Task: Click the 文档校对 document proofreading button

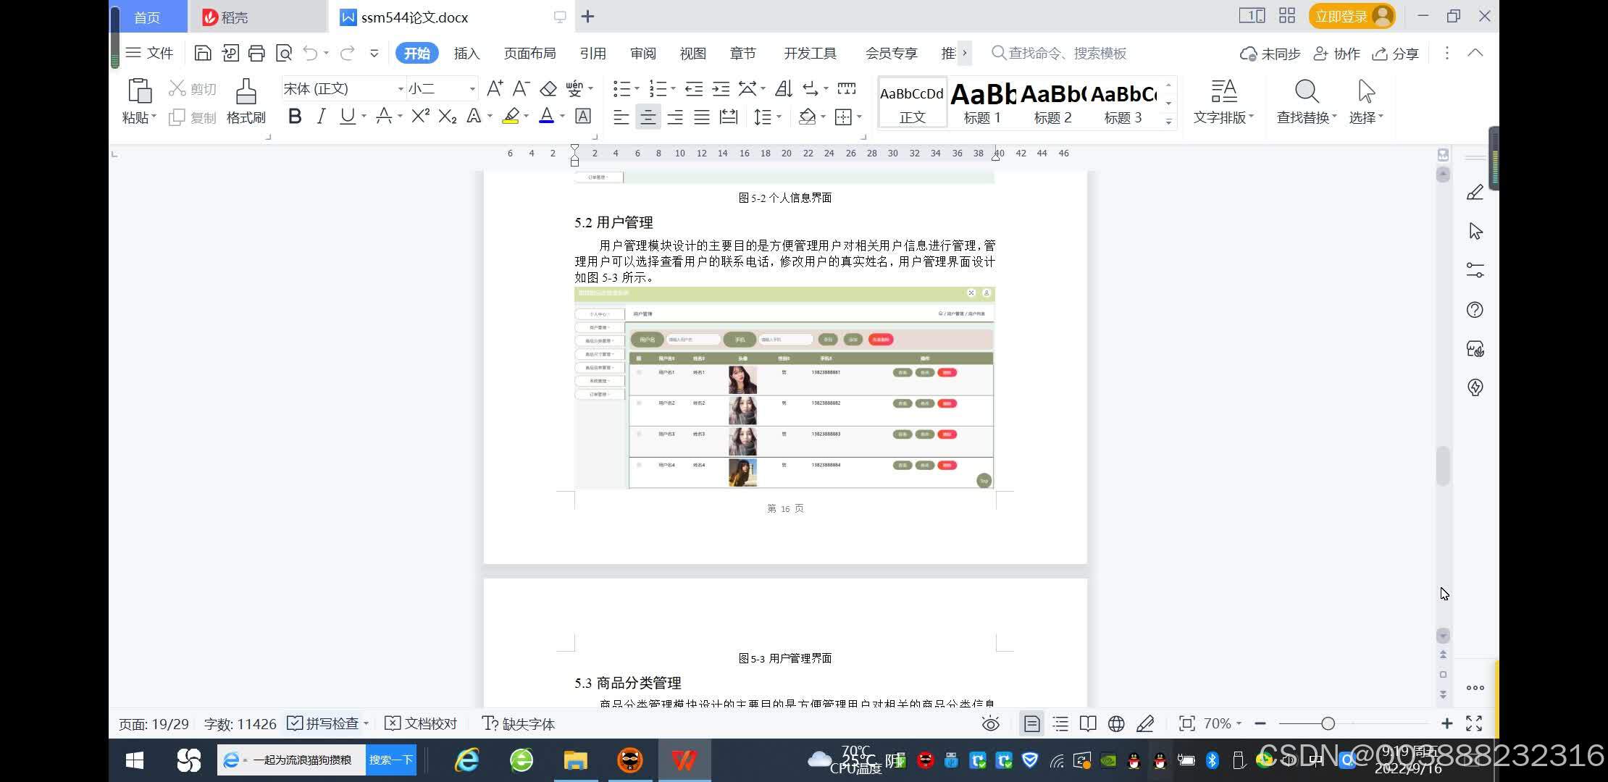Action: 421,723
